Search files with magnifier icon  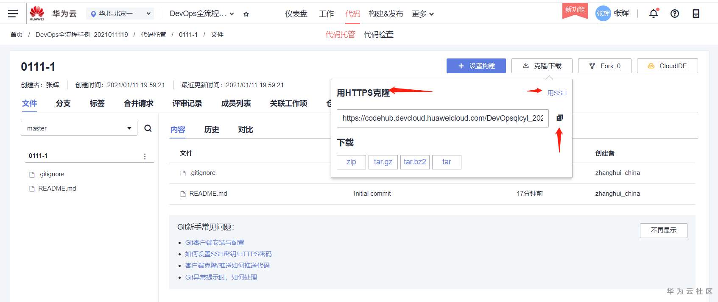(148, 128)
